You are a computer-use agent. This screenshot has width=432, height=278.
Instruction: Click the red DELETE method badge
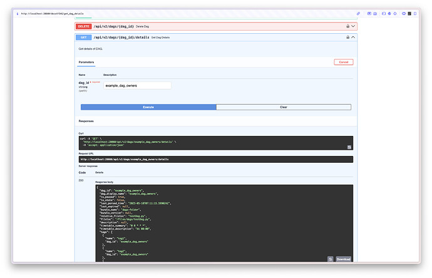(83, 26)
